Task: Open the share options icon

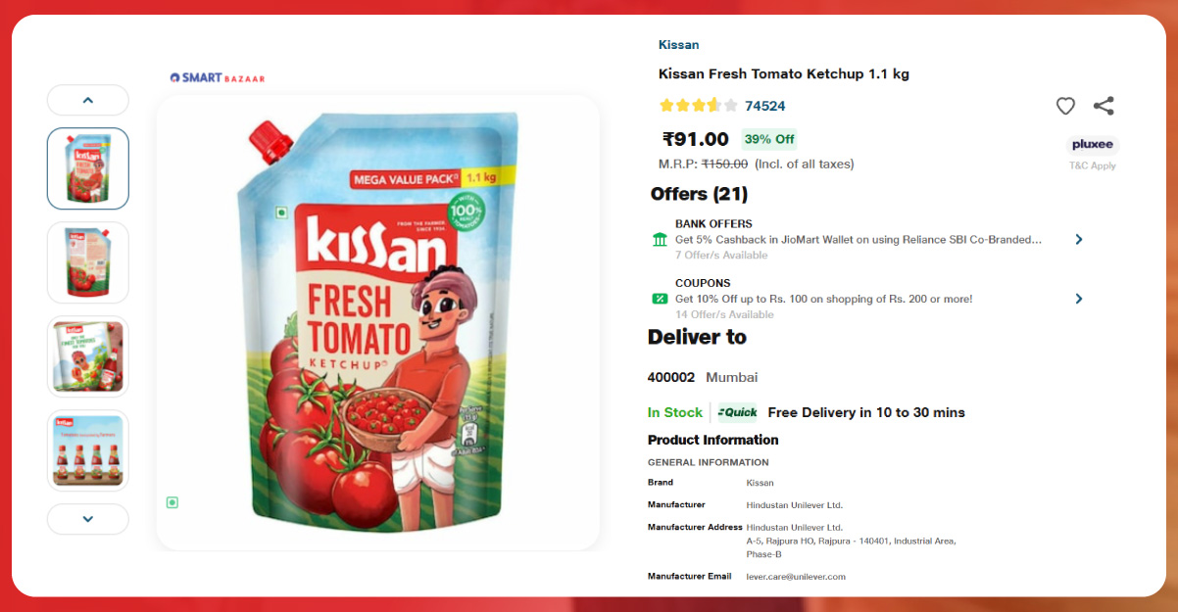Action: click(x=1104, y=106)
